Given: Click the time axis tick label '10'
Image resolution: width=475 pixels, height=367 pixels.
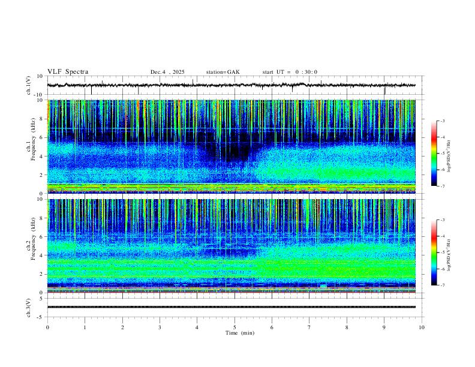Looking at the screenshot, I should (422, 327).
